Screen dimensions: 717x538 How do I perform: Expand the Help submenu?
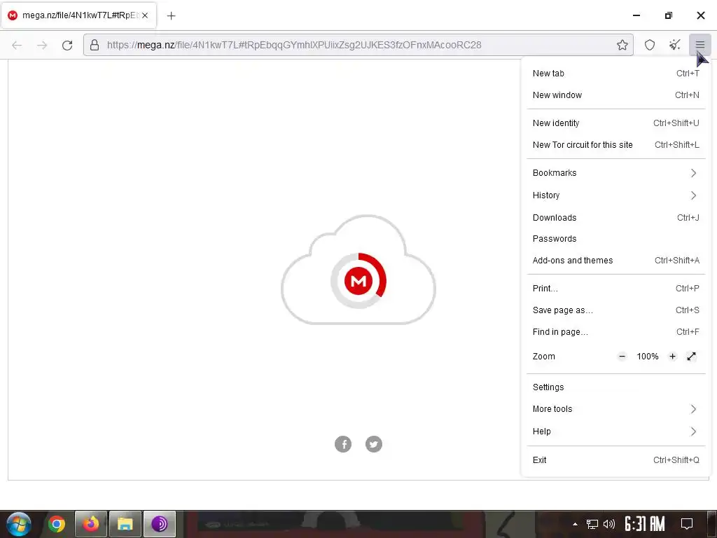click(616, 432)
